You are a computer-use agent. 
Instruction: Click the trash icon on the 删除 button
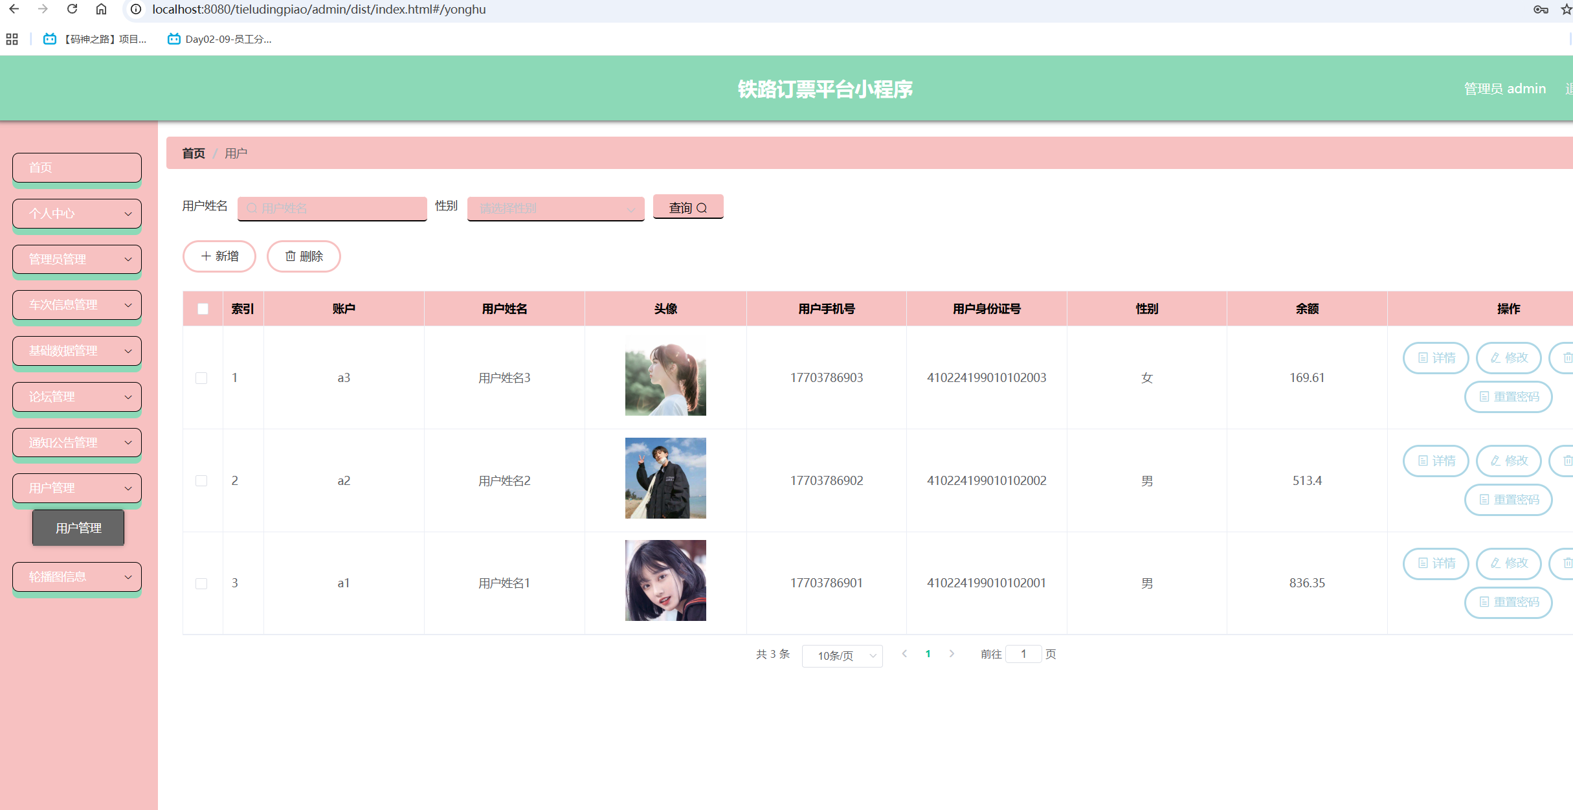(x=290, y=256)
